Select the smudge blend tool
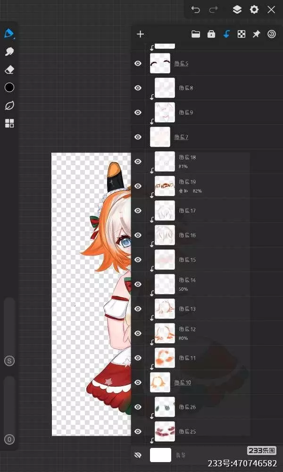 (x=9, y=51)
